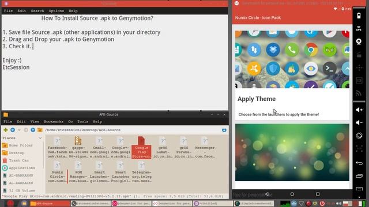Open Genymotion battery widget icon
This screenshot has width=369, height=207.
359,16
